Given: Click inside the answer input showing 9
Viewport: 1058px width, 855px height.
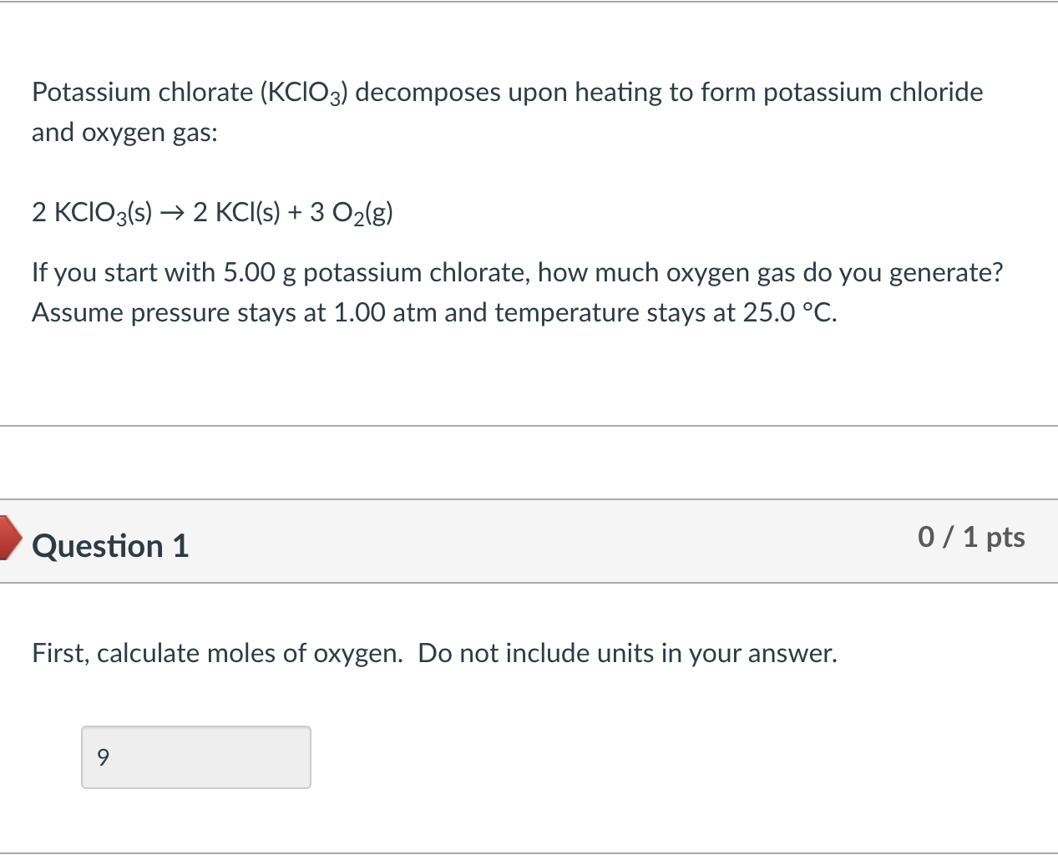Looking at the screenshot, I should tap(196, 756).
